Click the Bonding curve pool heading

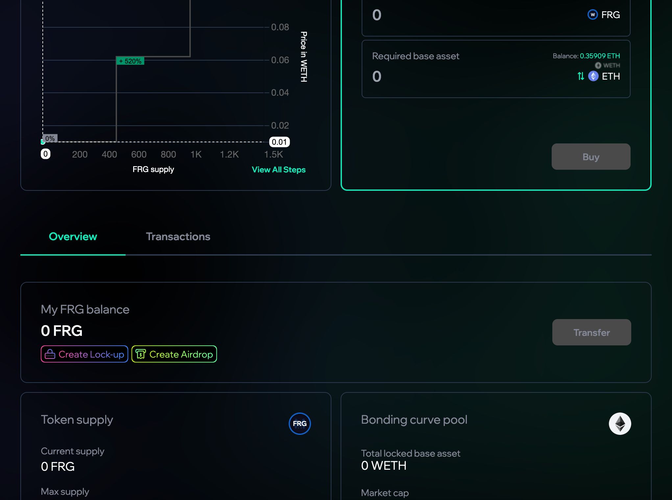click(414, 420)
